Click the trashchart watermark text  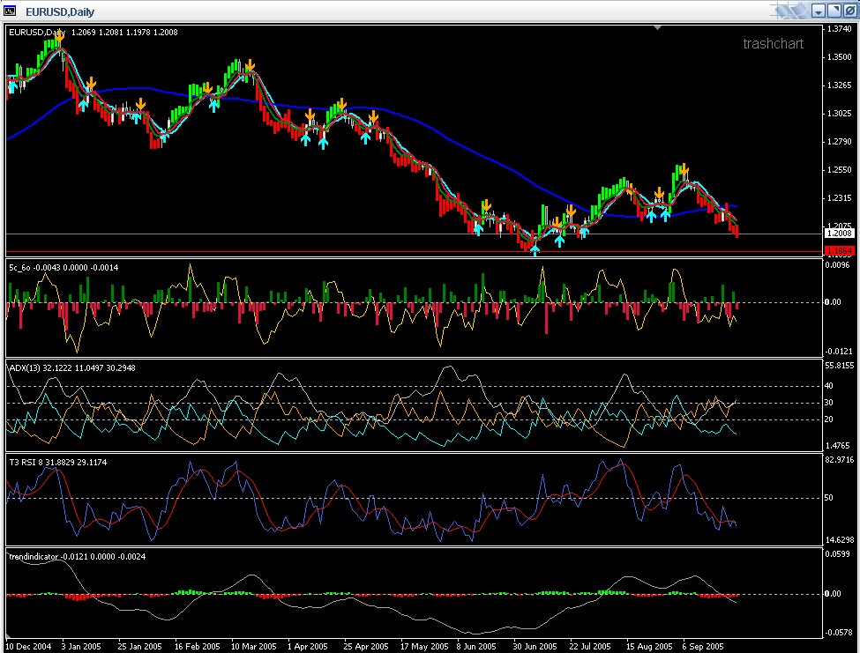point(774,43)
